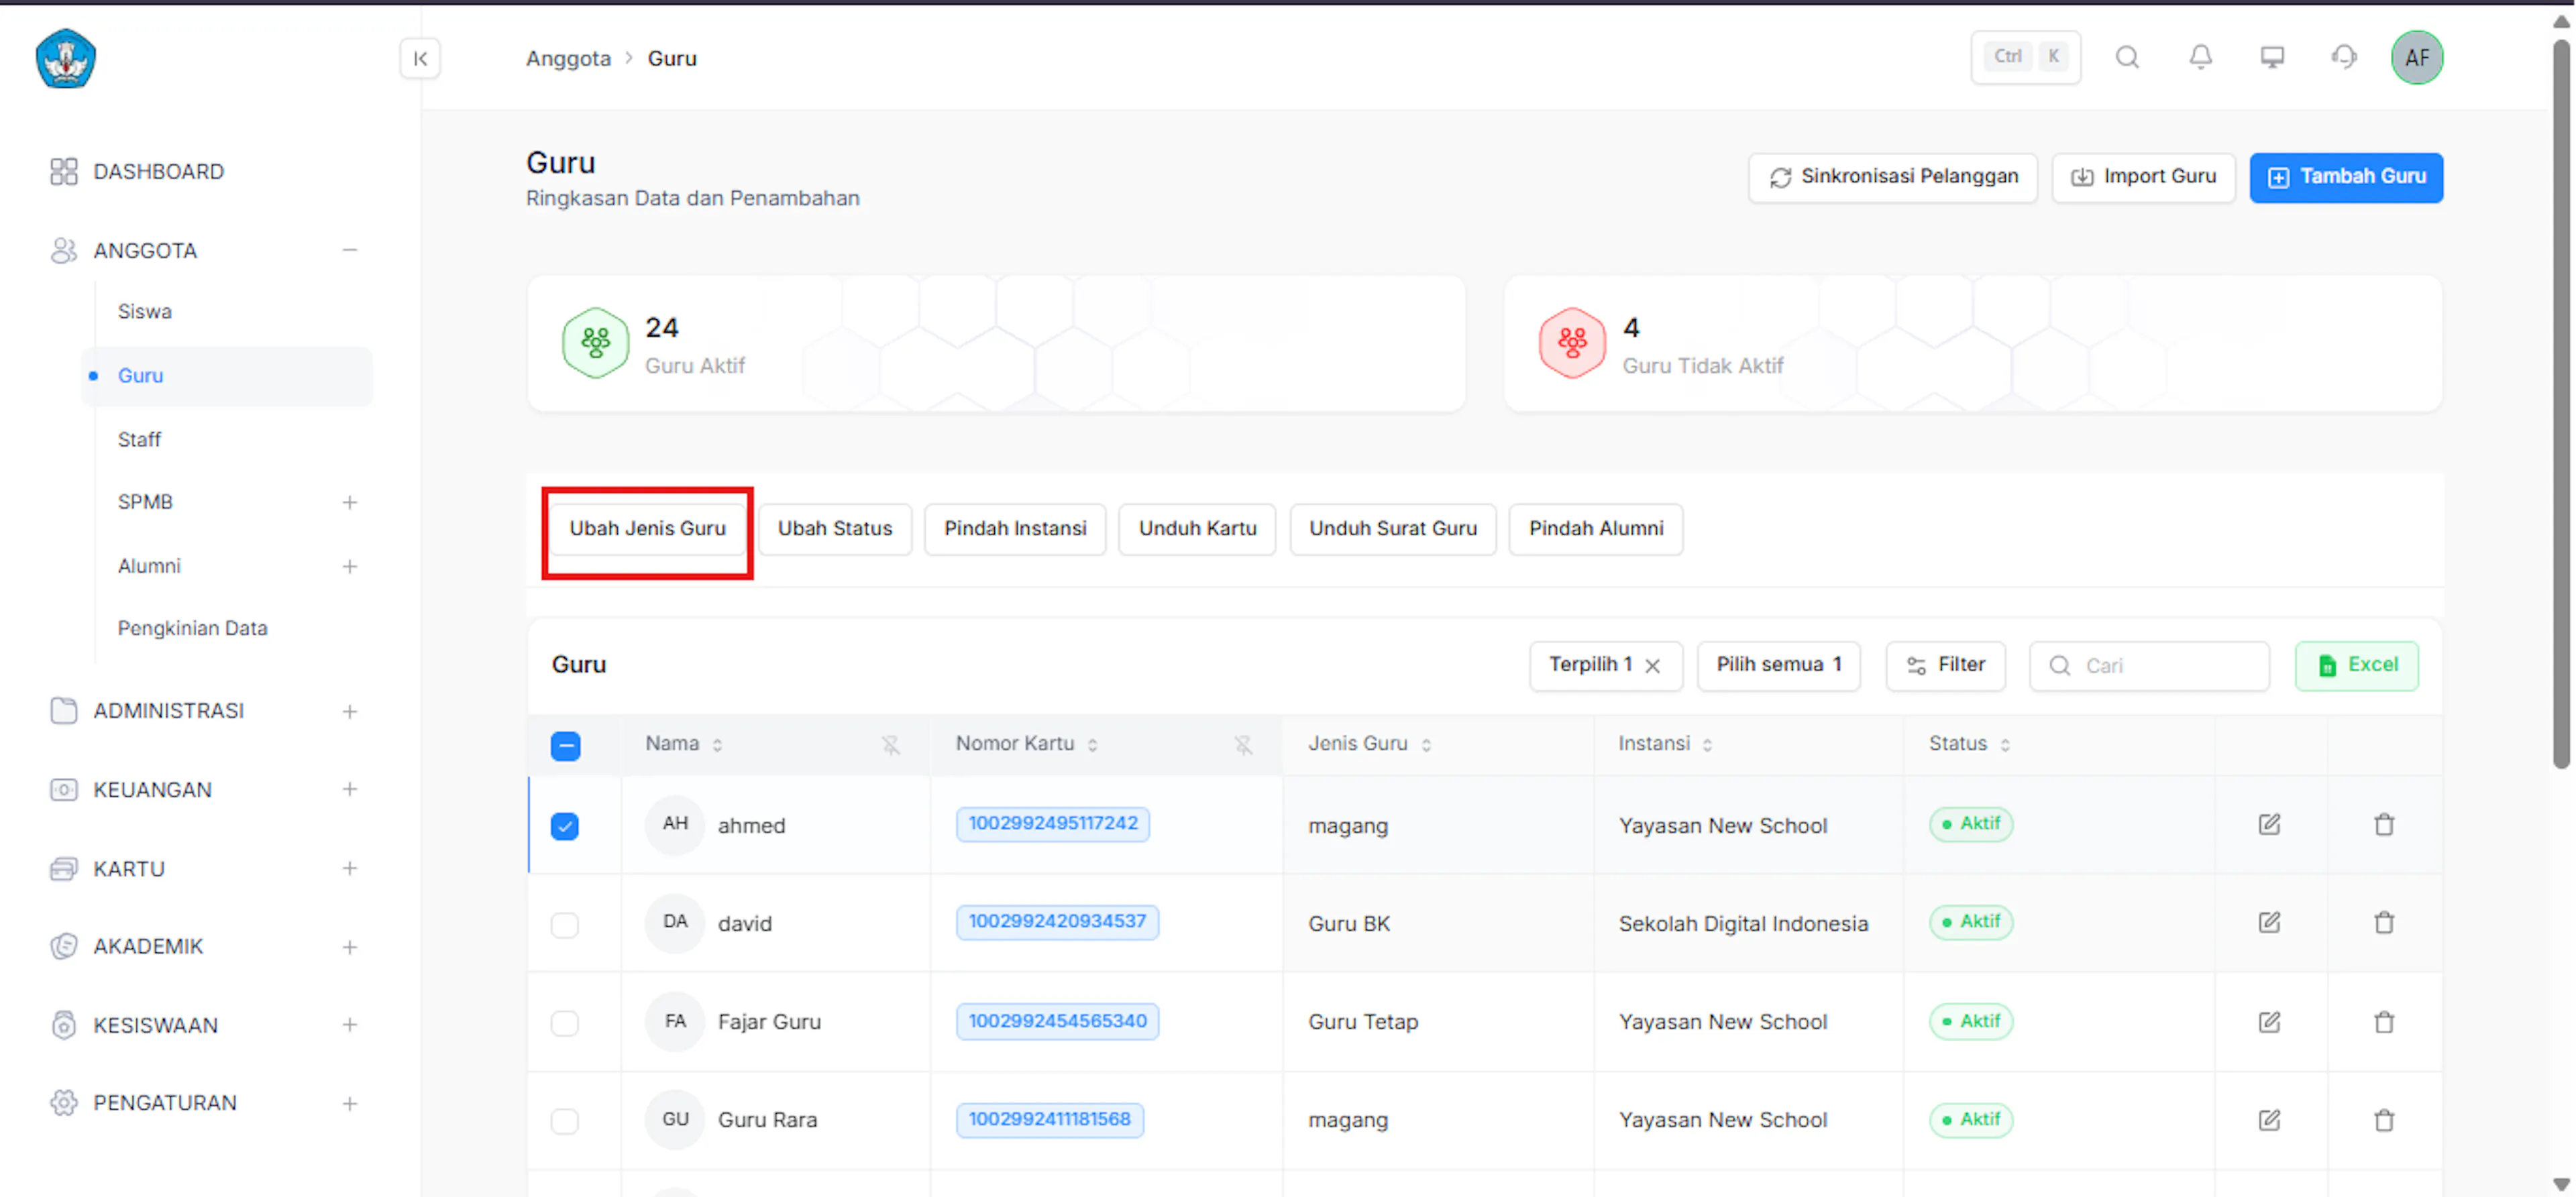Click Sinkronisasi Pelanggan button
The width and height of the screenshot is (2576, 1197).
click(1892, 177)
